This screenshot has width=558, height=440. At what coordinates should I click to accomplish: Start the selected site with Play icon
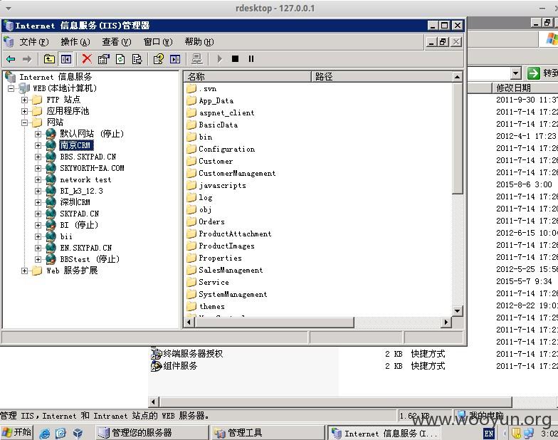click(219, 59)
